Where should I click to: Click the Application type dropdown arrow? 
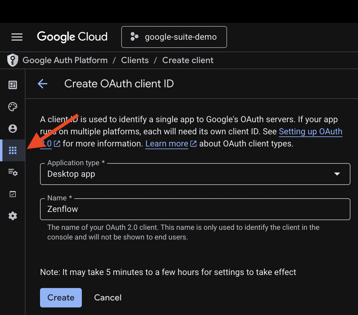337,174
